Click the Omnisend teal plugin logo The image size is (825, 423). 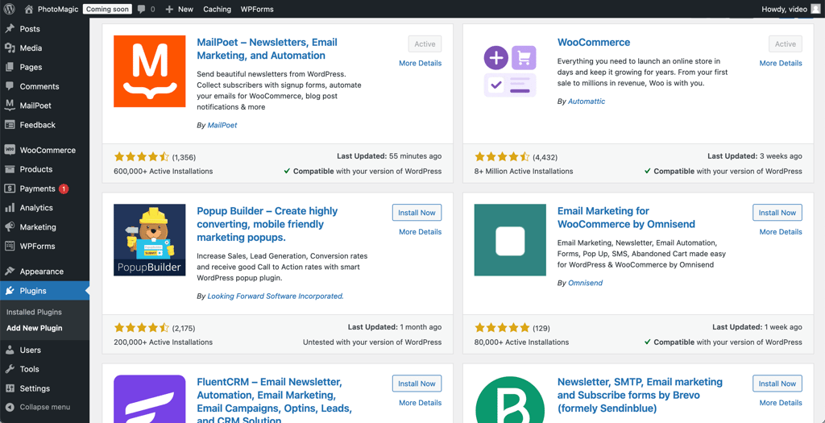point(510,240)
